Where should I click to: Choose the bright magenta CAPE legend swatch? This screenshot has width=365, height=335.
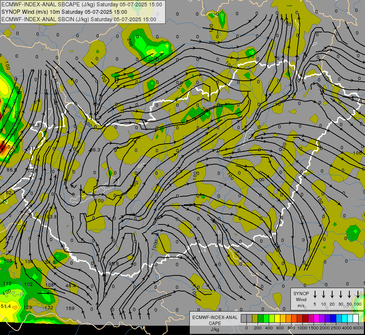[317, 318]
